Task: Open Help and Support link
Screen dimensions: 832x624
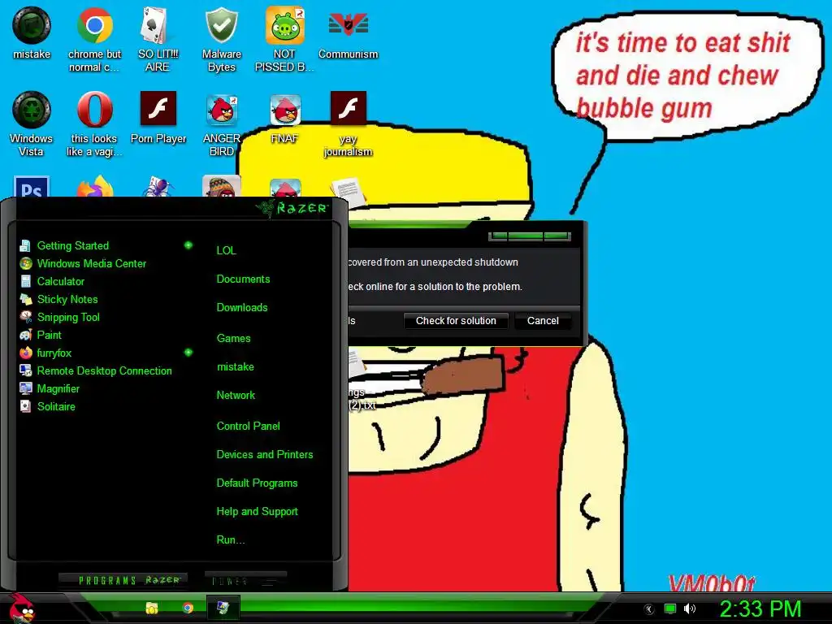Action: pyautogui.click(x=257, y=512)
